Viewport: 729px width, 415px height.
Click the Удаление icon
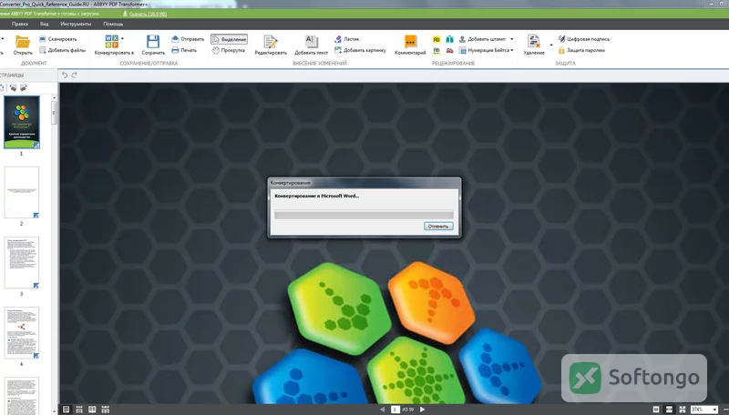coord(534,41)
